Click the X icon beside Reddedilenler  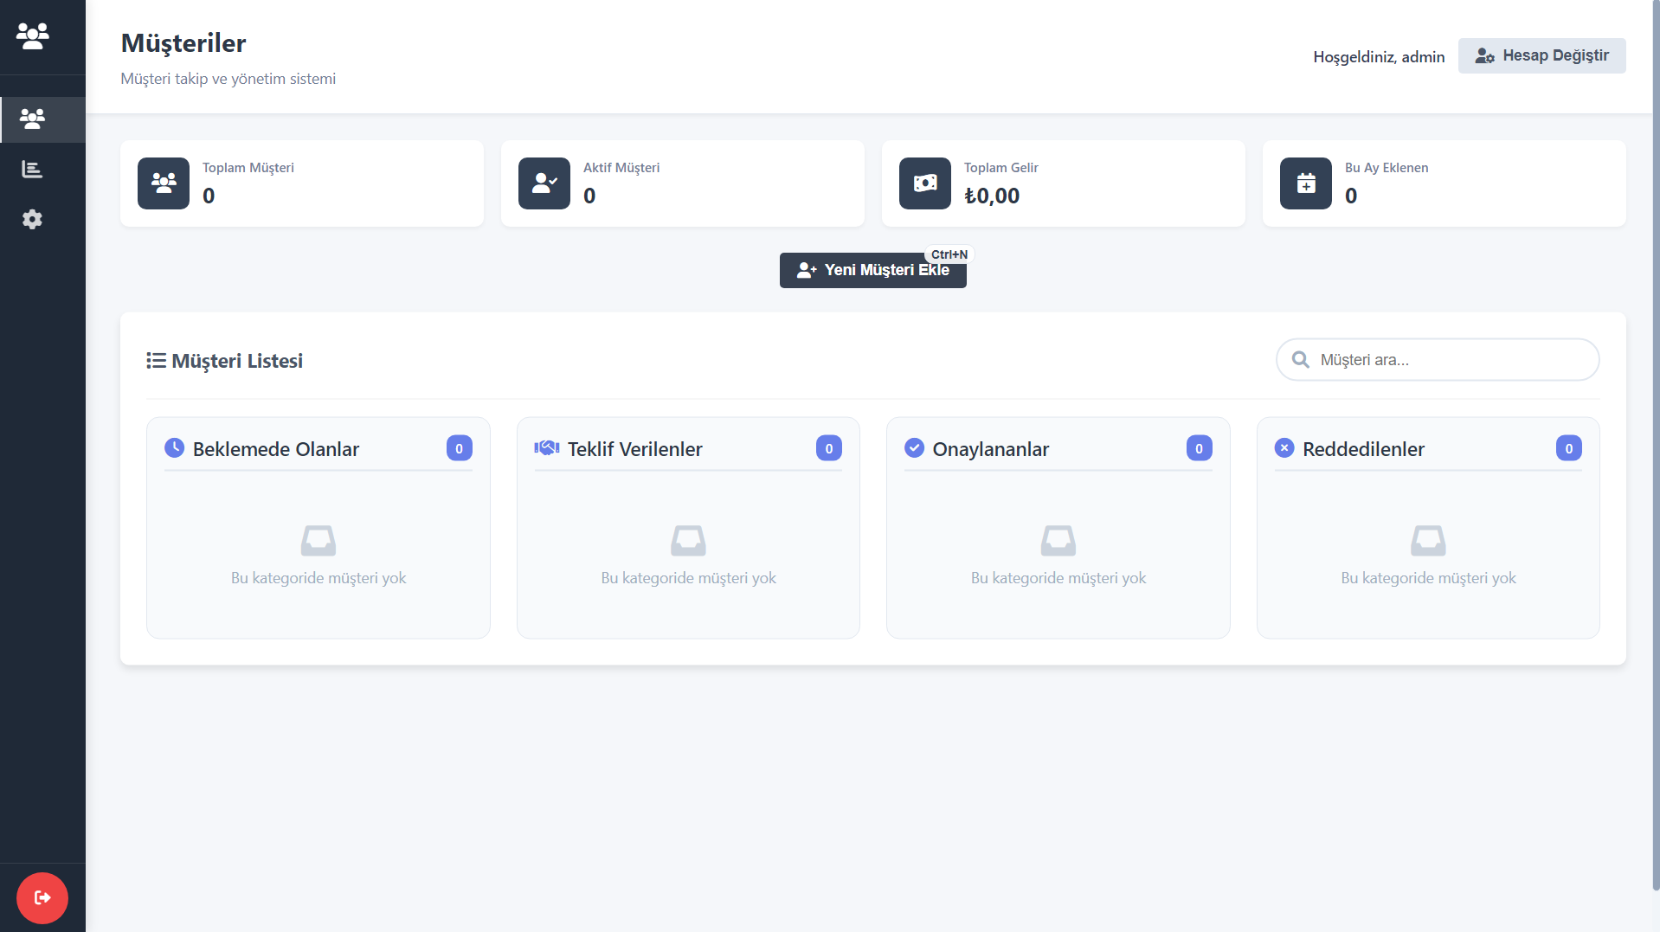1284,447
